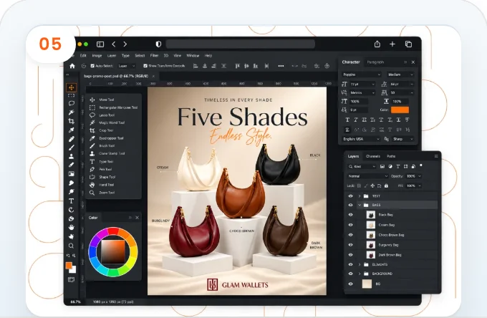Hide the TEXT group layer
Image resolution: width=487 pixels, height=318 pixels.
point(351,196)
